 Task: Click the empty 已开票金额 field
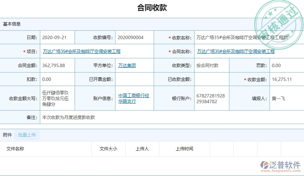tap(134, 79)
